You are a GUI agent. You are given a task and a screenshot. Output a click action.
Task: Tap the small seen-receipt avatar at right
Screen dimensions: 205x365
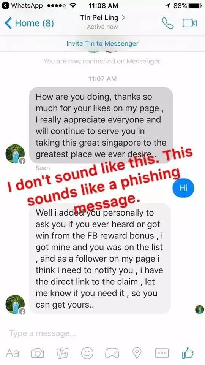tap(199, 309)
